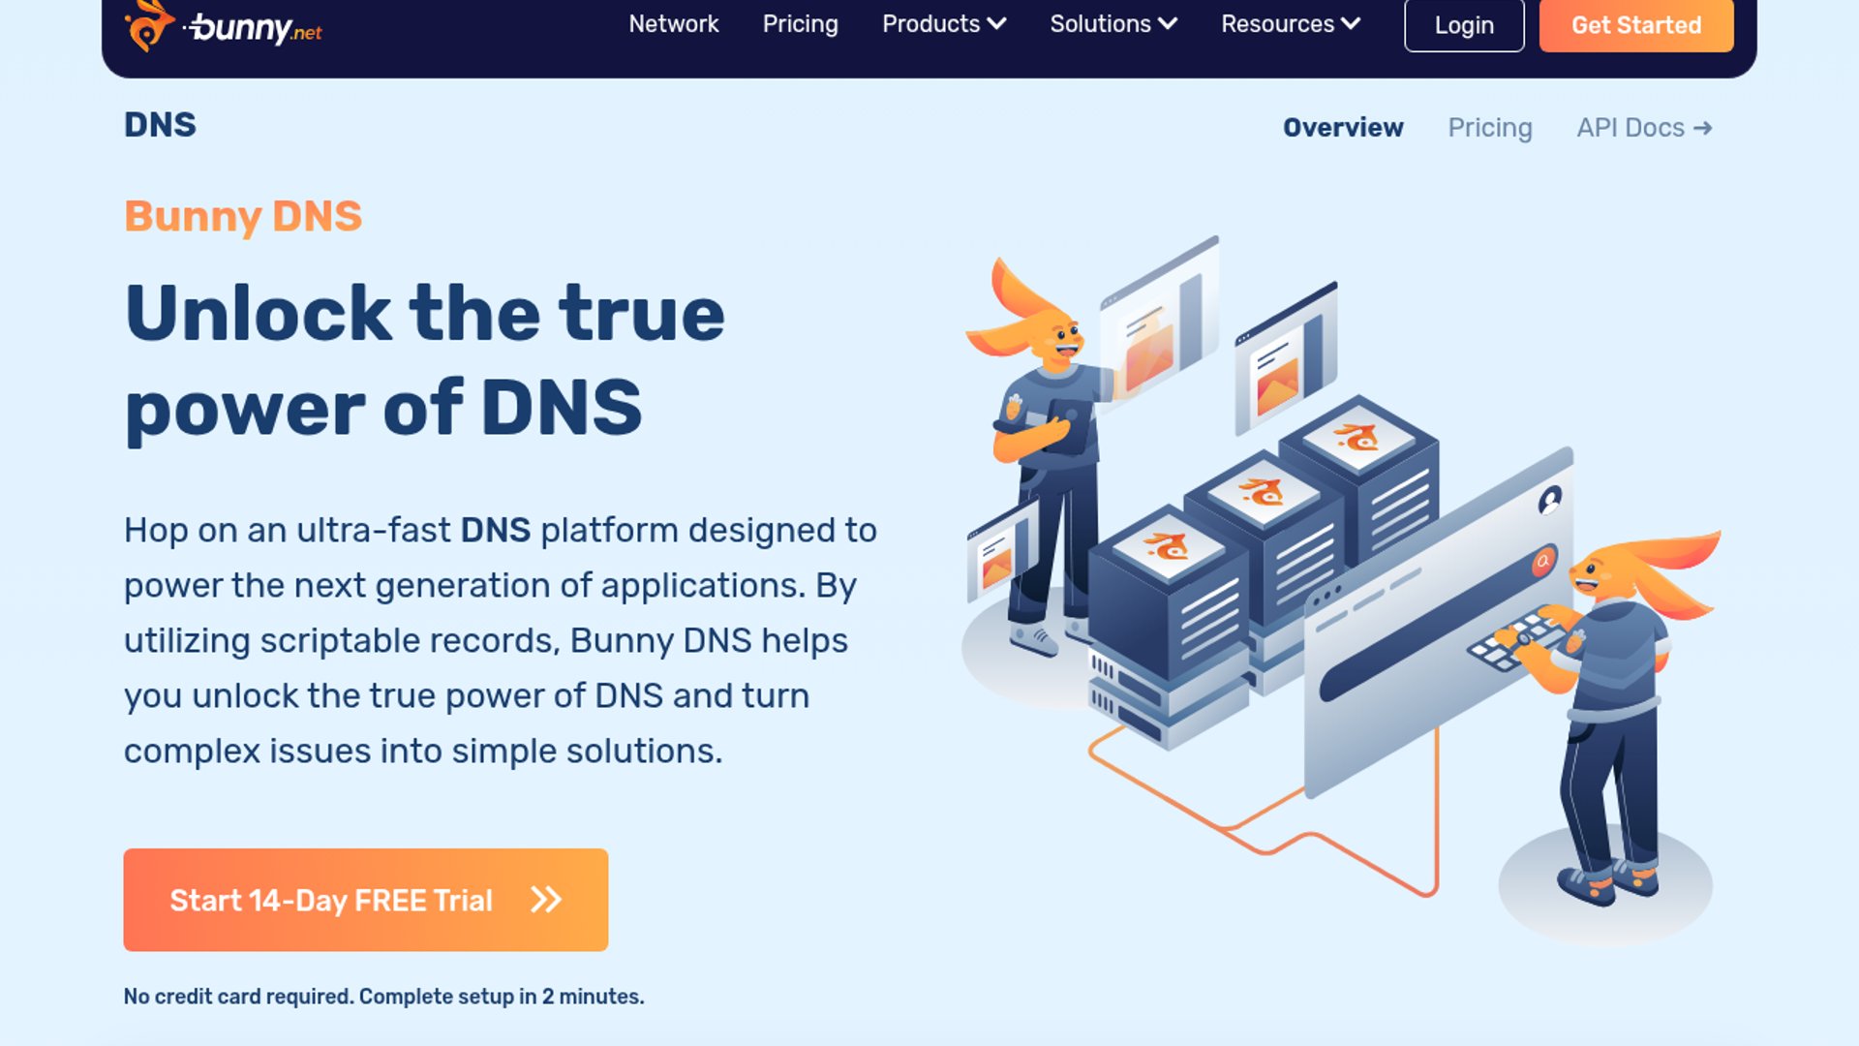The height and width of the screenshot is (1046, 1859).
Task: Open the API Docs link
Action: click(1644, 128)
